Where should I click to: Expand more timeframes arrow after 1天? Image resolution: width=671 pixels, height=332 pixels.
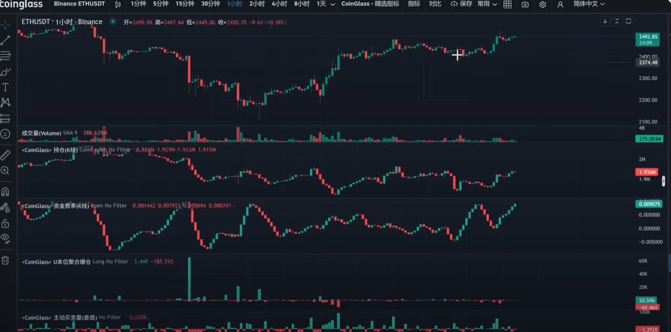pos(331,4)
